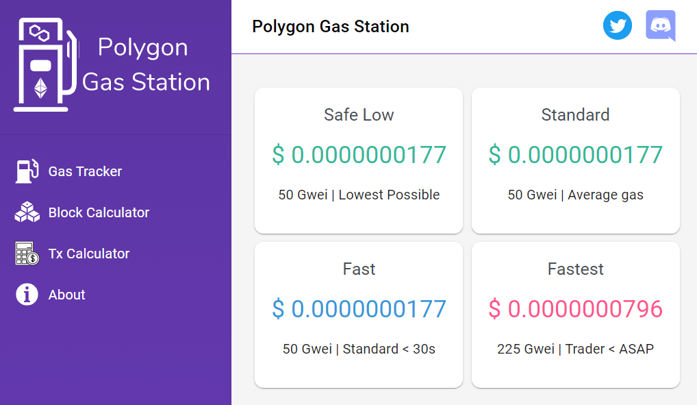Image resolution: width=697 pixels, height=405 pixels.
Task: Open the Twitter icon link
Action: click(618, 25)
